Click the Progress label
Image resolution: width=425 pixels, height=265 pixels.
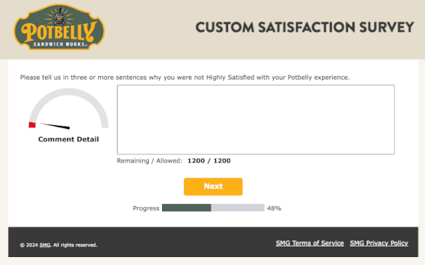146,208
